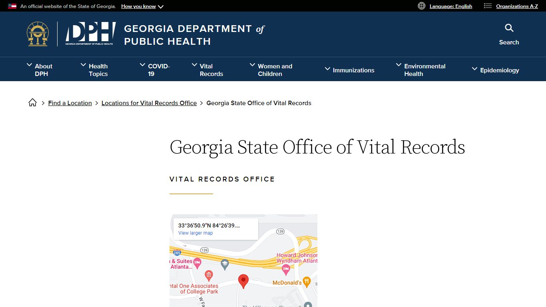Click Language: English link
The height and width of the screenshot is (307, 546).
click(x=451, y=6)
